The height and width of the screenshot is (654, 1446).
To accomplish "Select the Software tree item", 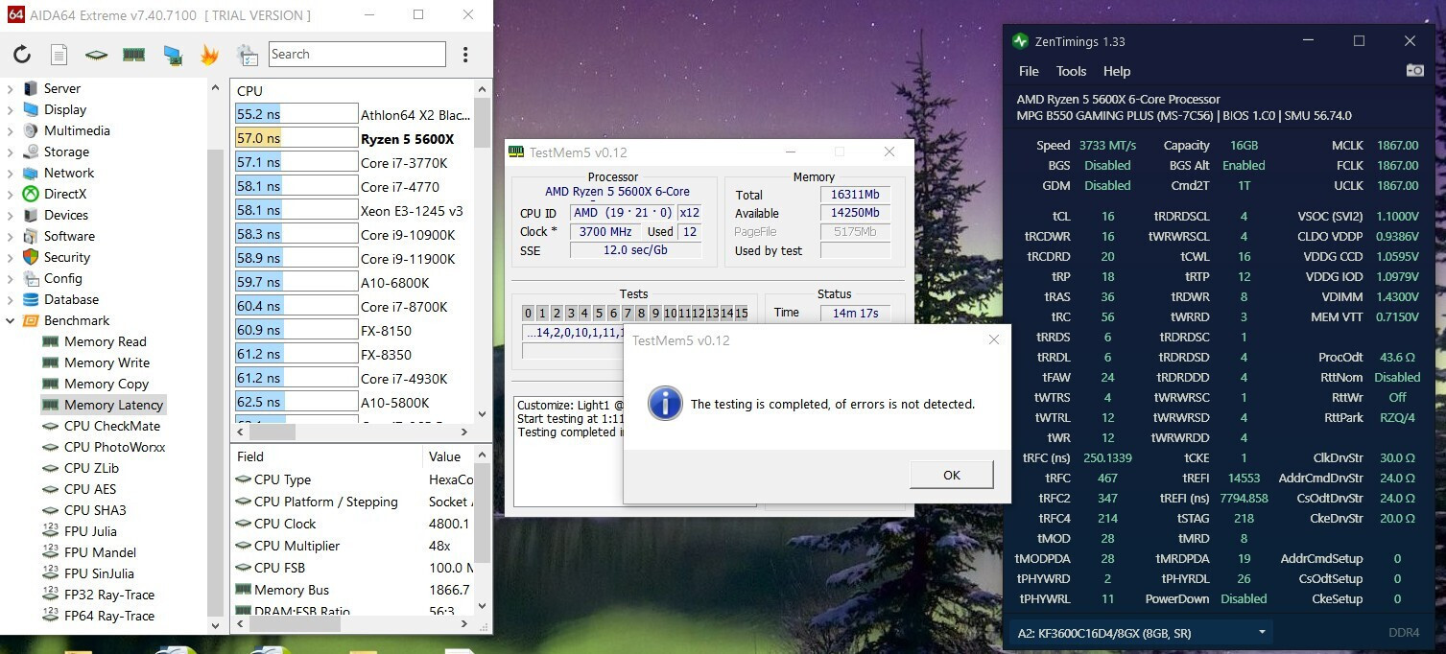I will point(69,236).
